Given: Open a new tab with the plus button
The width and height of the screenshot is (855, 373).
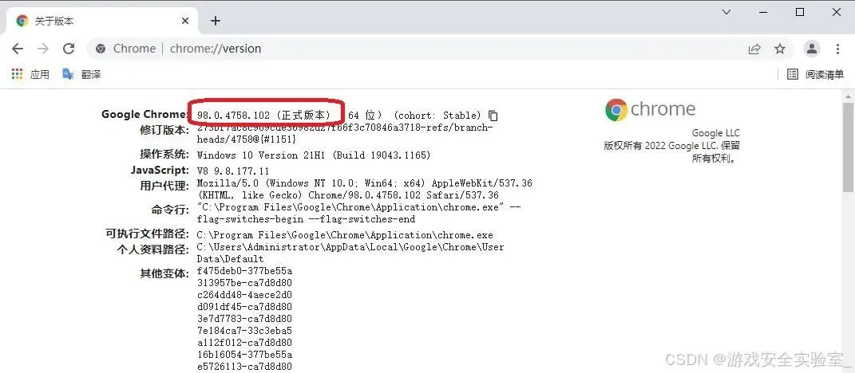Looking at the screenshot, I should [x=216, y=21].
